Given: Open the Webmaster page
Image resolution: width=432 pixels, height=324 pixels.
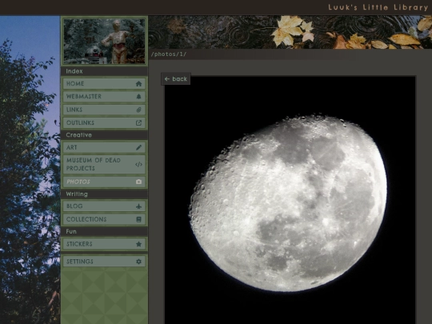Looking at the screenshot, I should coord(104,97).
